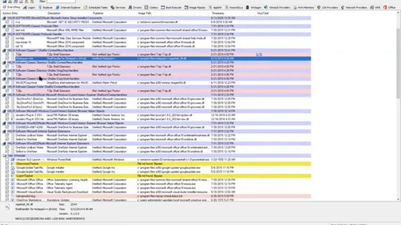Open the Boot Execute tab

(x=171, y=7)
